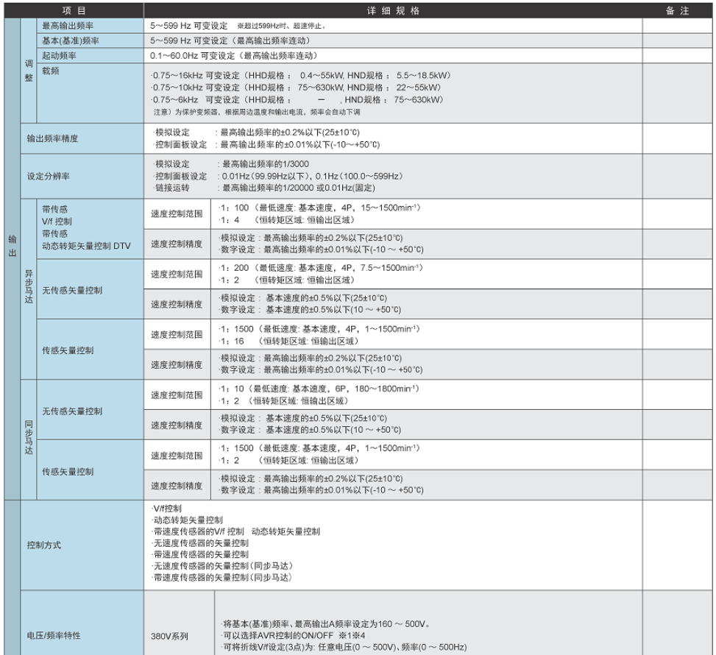The width and height of the screenshot is (716, 655).
Task: Select the 动态转矩矢量控制 DTV cell text
Action: (x=87, y=246)
